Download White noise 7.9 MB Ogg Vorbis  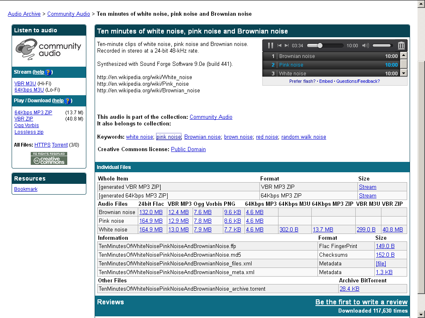tap(203, 229)
